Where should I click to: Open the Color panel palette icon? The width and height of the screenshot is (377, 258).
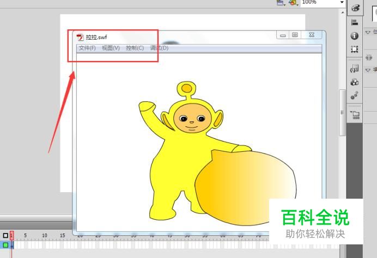(x=355, y=8)
